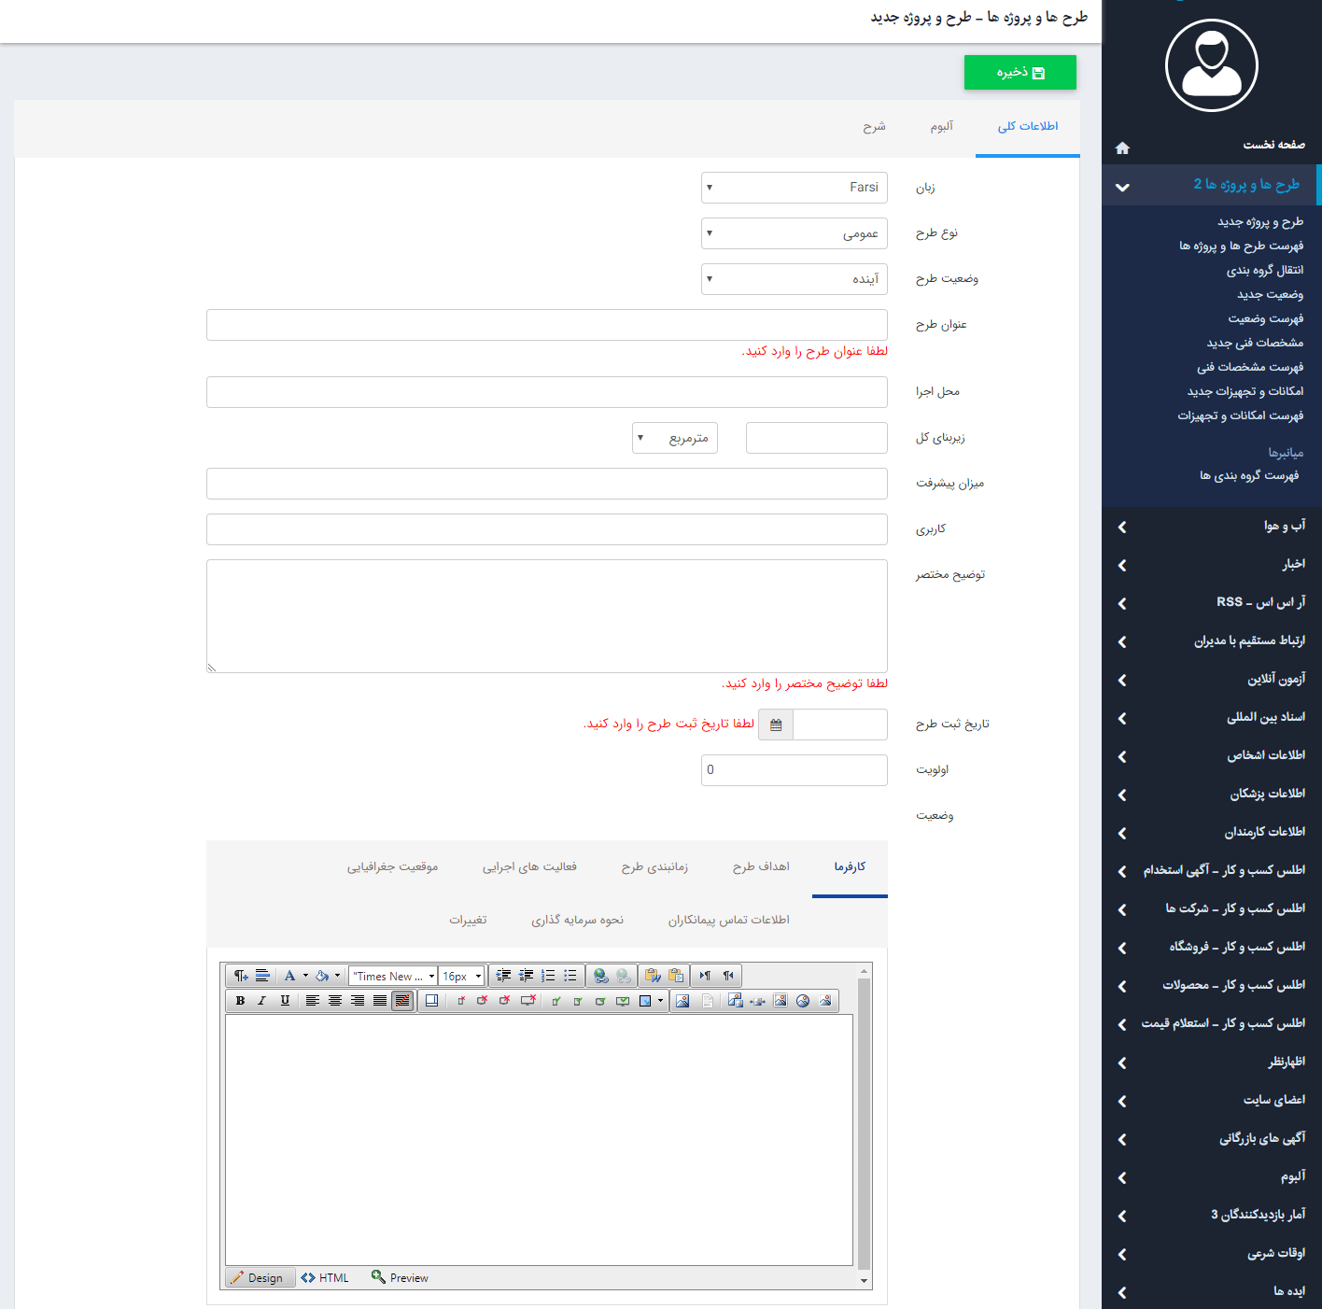
Task: Center-align text in the editor
Action: click(x=335, y=1001)
